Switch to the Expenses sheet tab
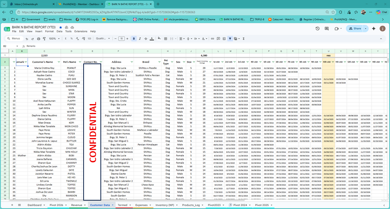 (x=143, y=205)
